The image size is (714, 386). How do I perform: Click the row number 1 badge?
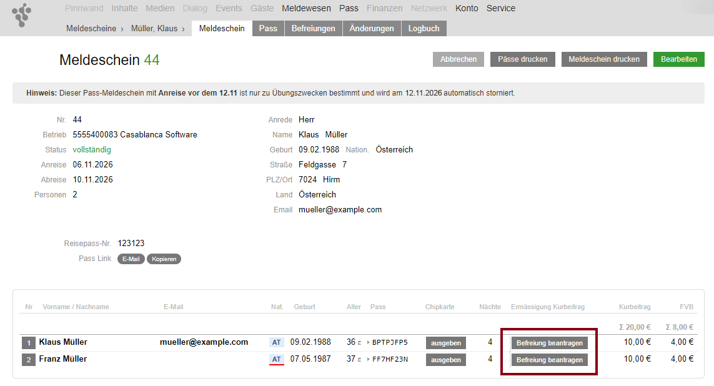tap(28, 343)
